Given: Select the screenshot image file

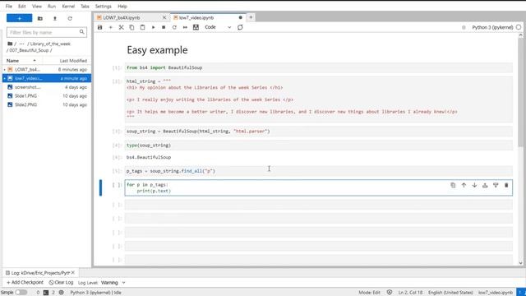Looking at the screenshot, I should tap(47, 87).
